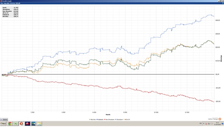Click the Results Graph title bar icon
Image resolution: width=224 pixels, height=127 pixels.
coord(1,1)
